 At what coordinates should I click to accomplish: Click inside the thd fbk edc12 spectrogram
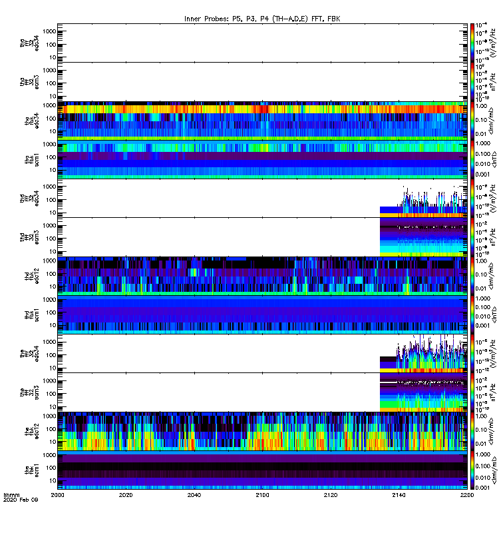tap(262, 276)
